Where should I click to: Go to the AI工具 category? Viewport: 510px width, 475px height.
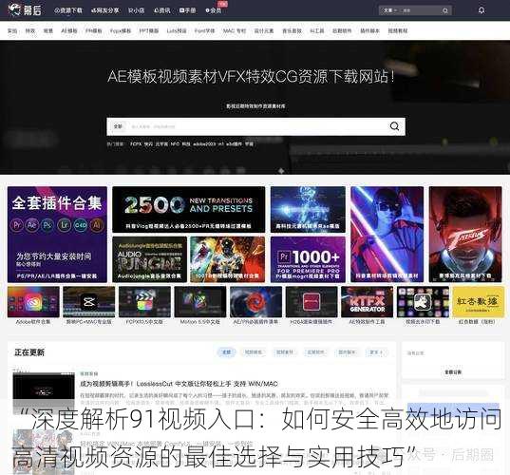(x=317, y=31)
